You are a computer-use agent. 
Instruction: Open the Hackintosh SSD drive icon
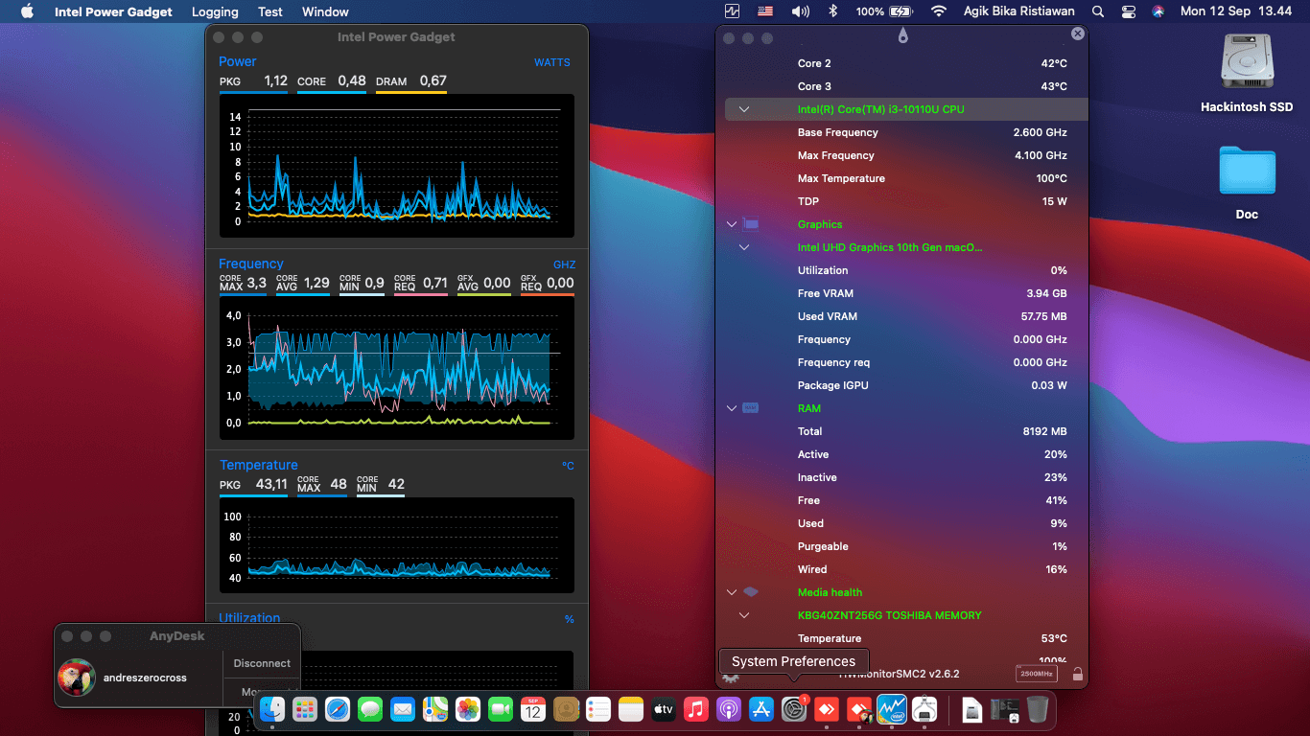[1247, 63]
